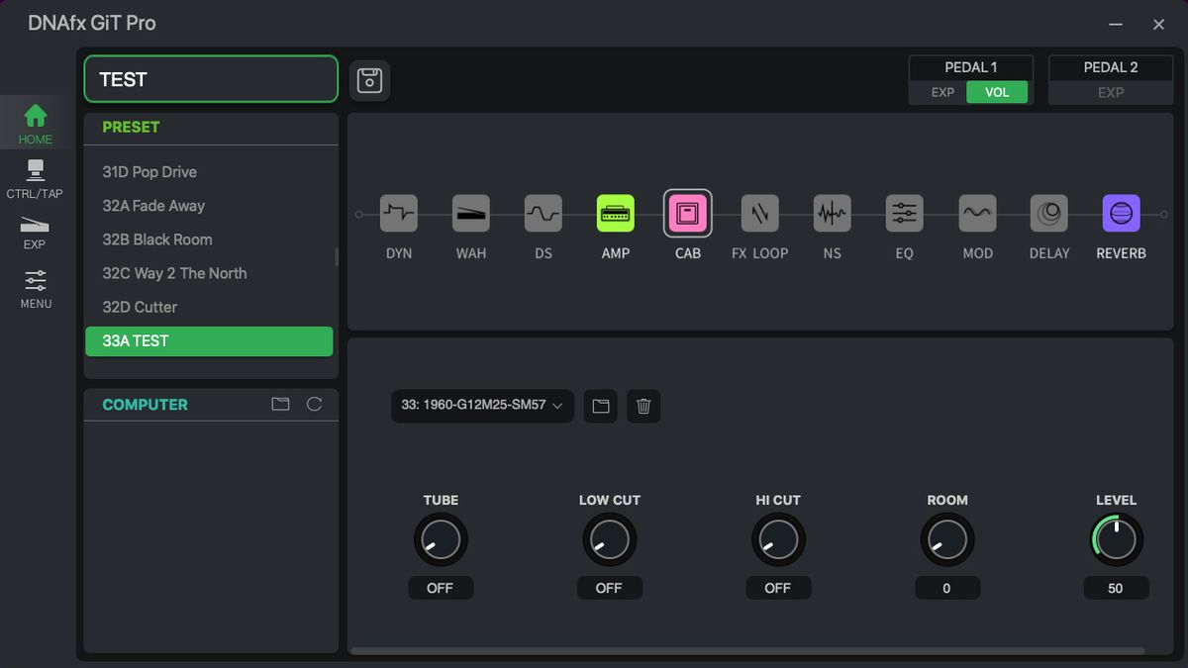Select the DYN effect block
Viewport: 1188px width, 668px height.
click(x=399, y=213)
